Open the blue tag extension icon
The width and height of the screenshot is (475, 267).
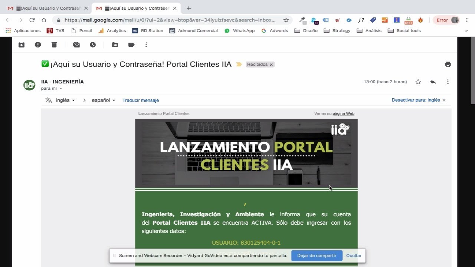click(373, 20)
